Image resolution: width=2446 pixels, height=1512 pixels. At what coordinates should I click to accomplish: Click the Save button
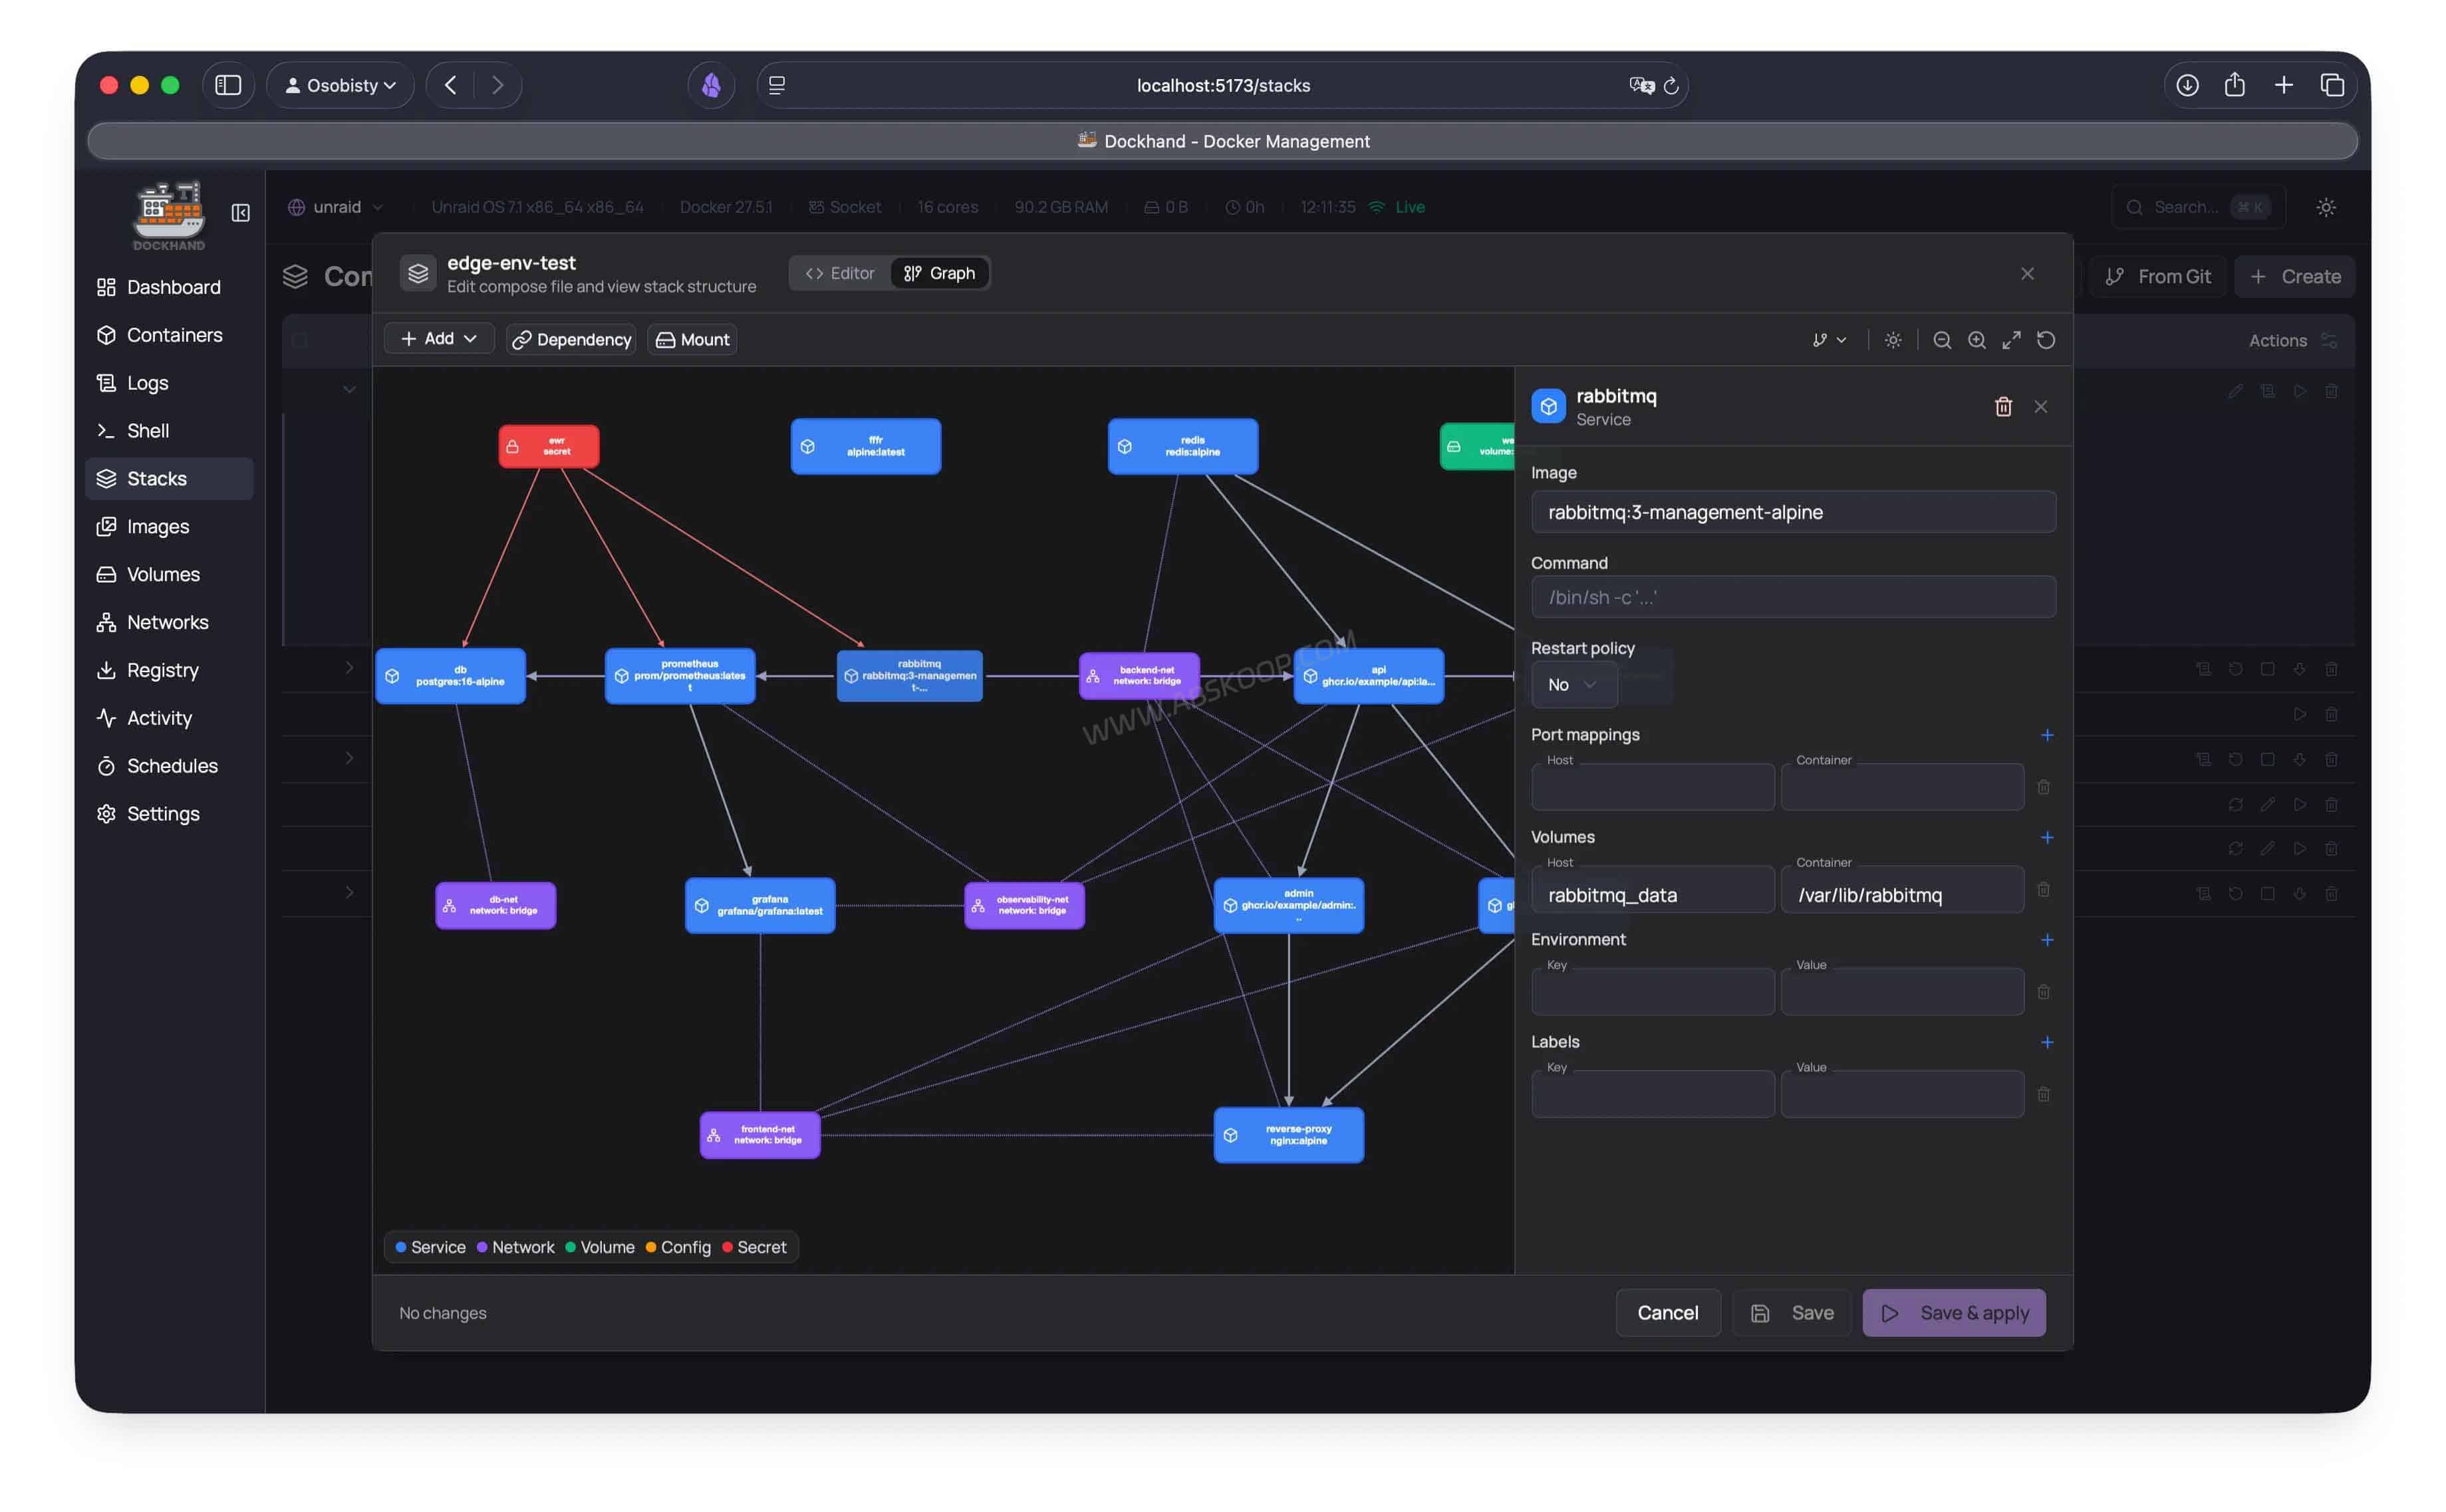pos(1792,1313)
